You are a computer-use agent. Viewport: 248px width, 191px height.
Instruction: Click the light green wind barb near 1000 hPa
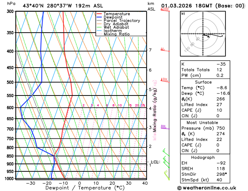pyautogui.click(x=167, y=175)
